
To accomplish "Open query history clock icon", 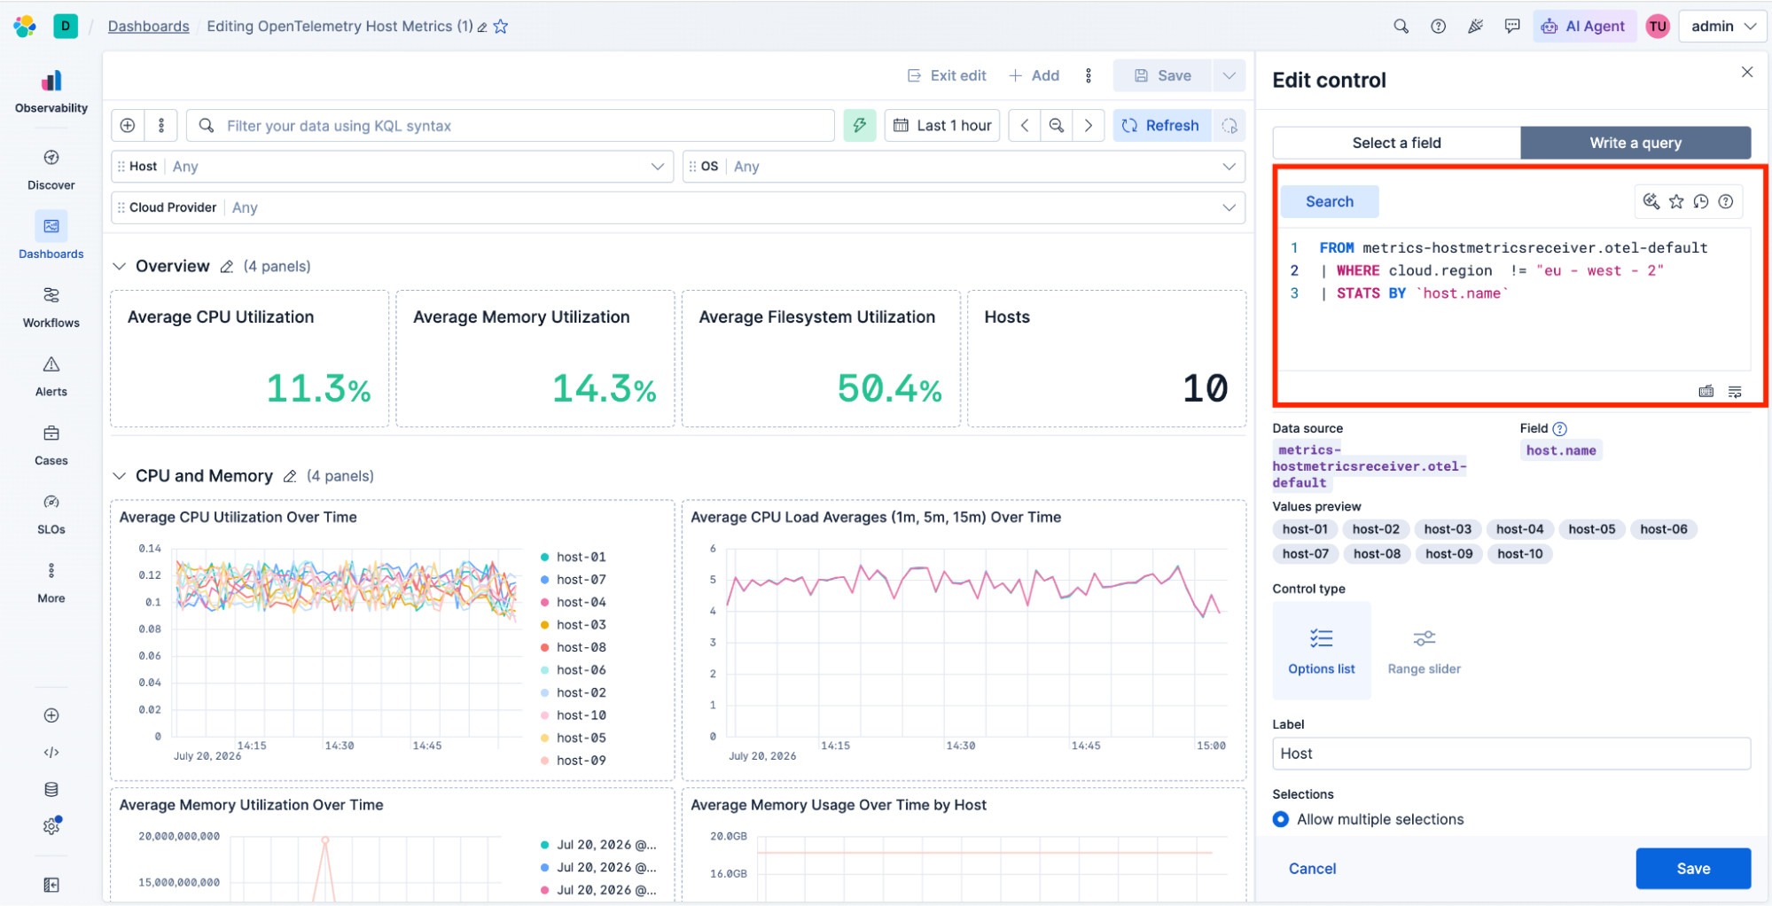I will pos(1701,202).
